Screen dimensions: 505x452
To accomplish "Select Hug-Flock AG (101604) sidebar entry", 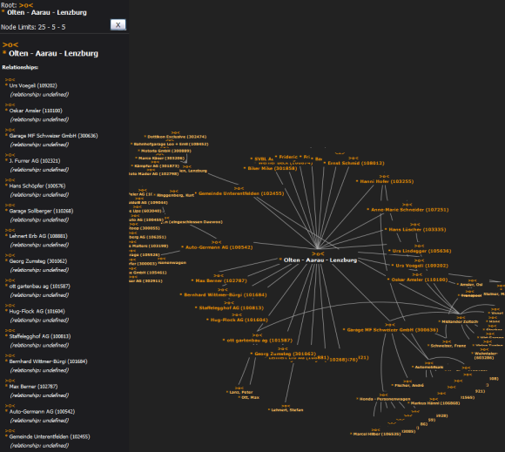I will tap(37, 312).
